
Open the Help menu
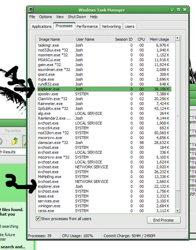pyautogui.click(x=93, y=17)
